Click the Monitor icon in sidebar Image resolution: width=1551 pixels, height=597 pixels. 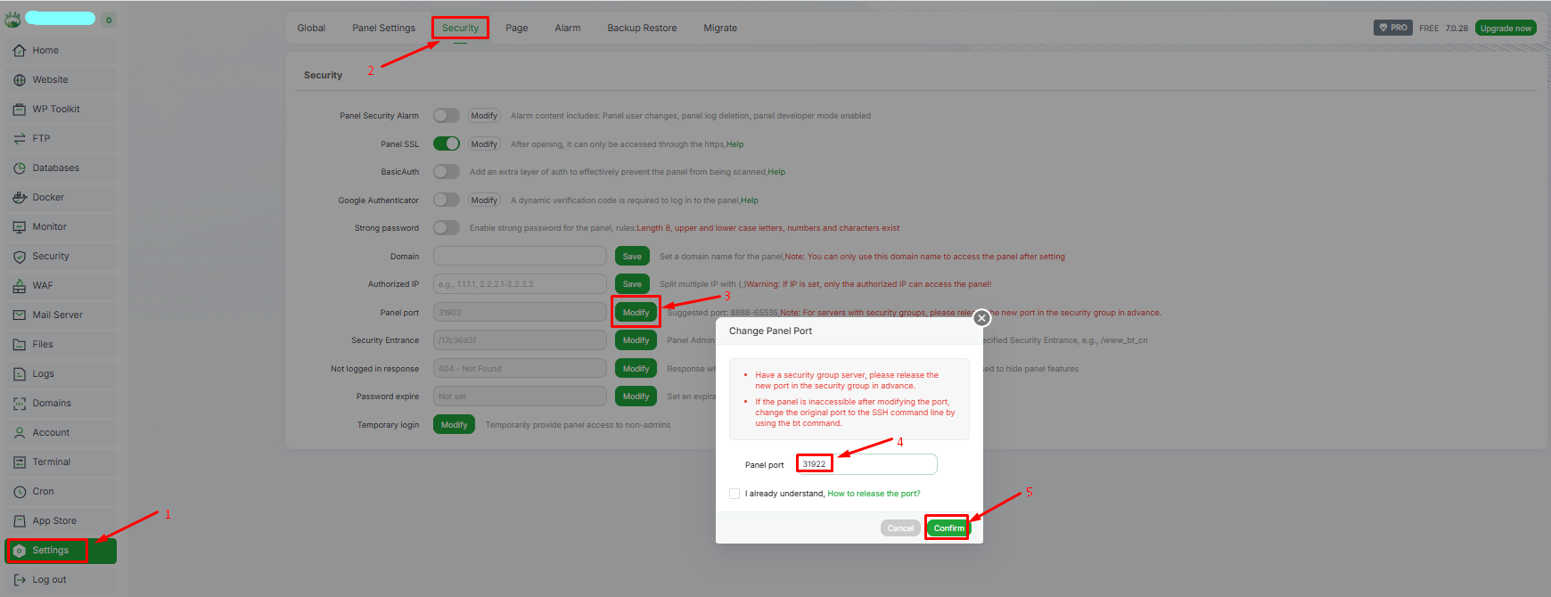pyautogui.click(x=20, y=227)
